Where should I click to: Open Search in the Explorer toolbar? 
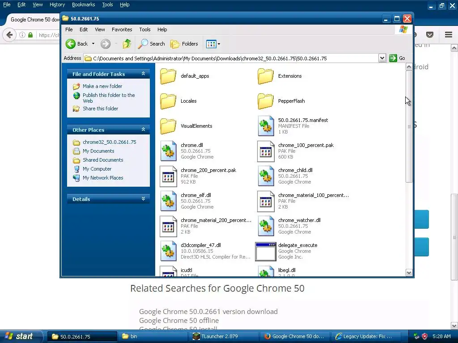[x=152, y=44]
